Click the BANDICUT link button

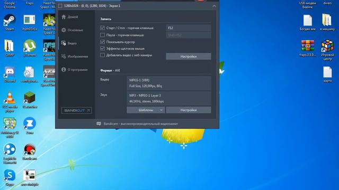coord(76,110)
